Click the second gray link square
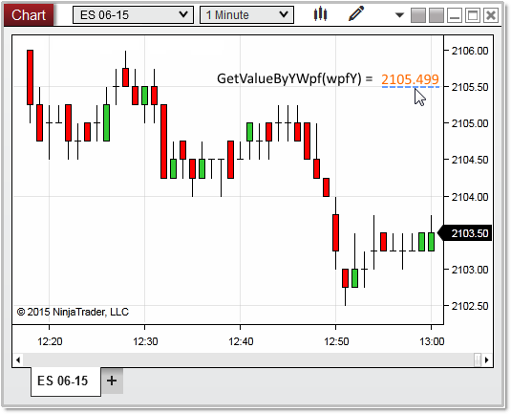This screenshot has height=414, width=511. point(436,15)
